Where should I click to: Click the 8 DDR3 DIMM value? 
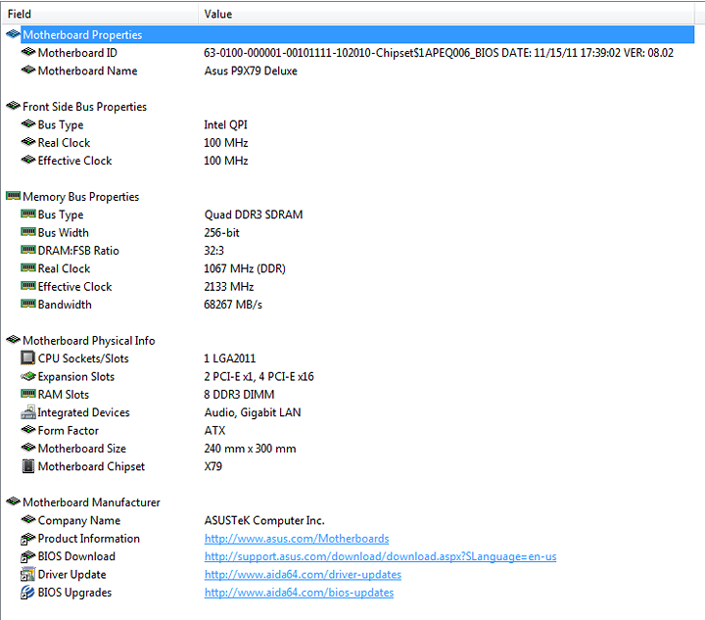pyautogui.click(x=239, y=395)
